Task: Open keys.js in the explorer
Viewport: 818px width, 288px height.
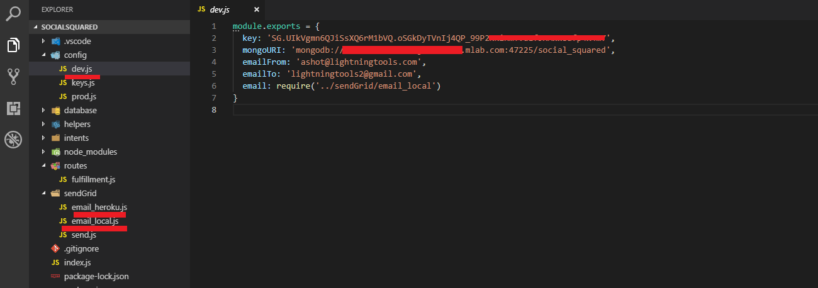Action: click(x=82, y=82)
